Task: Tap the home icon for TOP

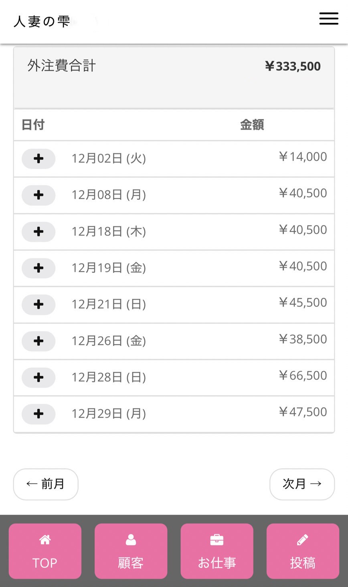Action: point(45,540)
